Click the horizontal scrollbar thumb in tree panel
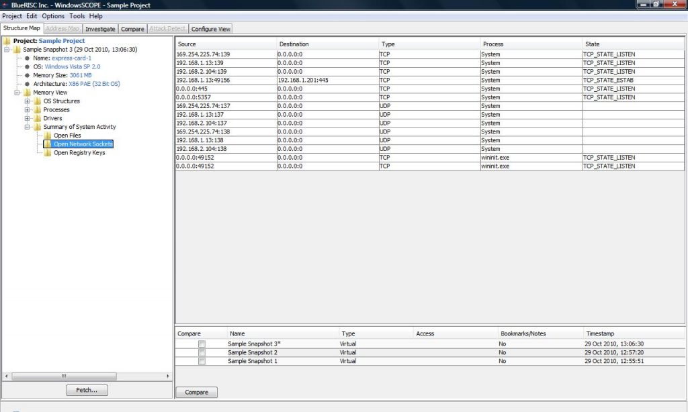 (x=64, y=376)
